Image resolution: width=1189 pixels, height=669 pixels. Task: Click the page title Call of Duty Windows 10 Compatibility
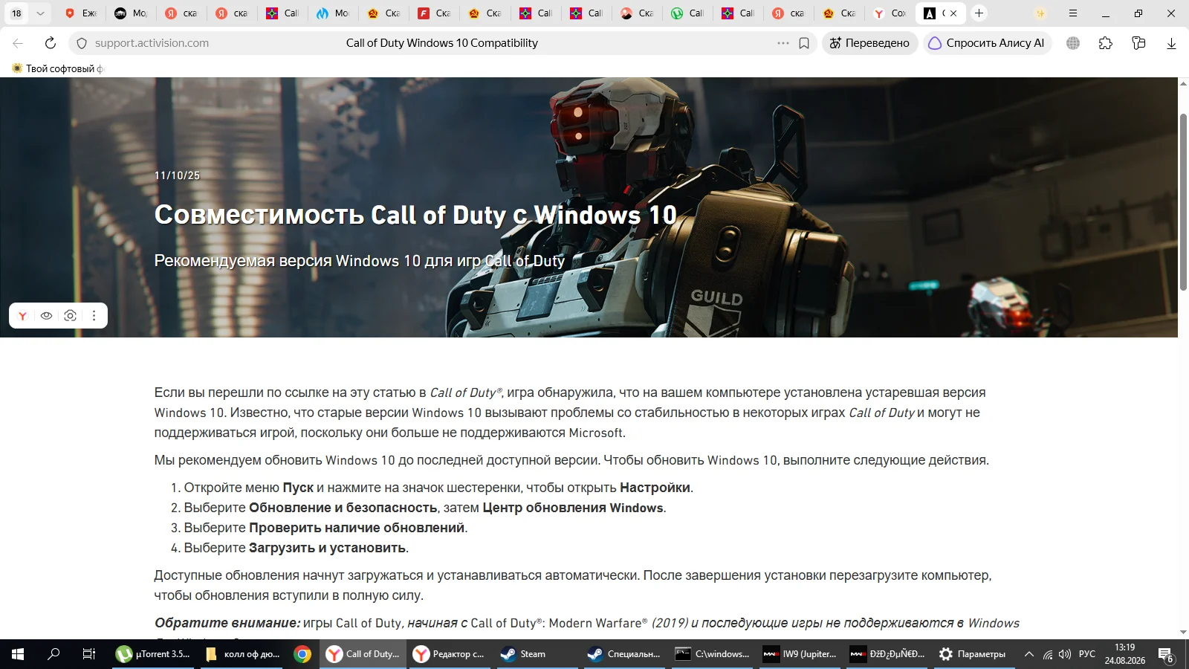[442, 43]
